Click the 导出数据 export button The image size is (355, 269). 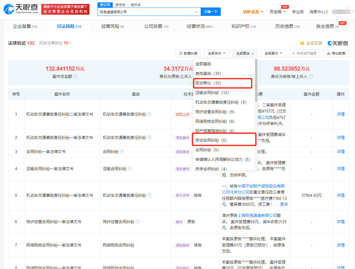[x=336, y=53]
